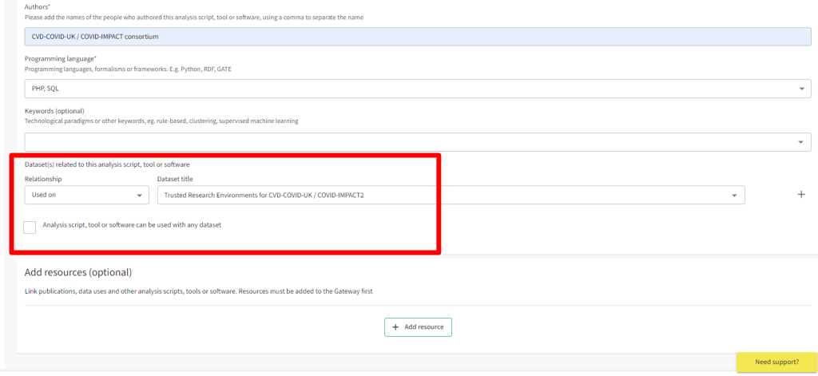818x376 pixels.
Task: Open the Programming language dropdown
Action: pyautogui.click(x=417, y=89)
